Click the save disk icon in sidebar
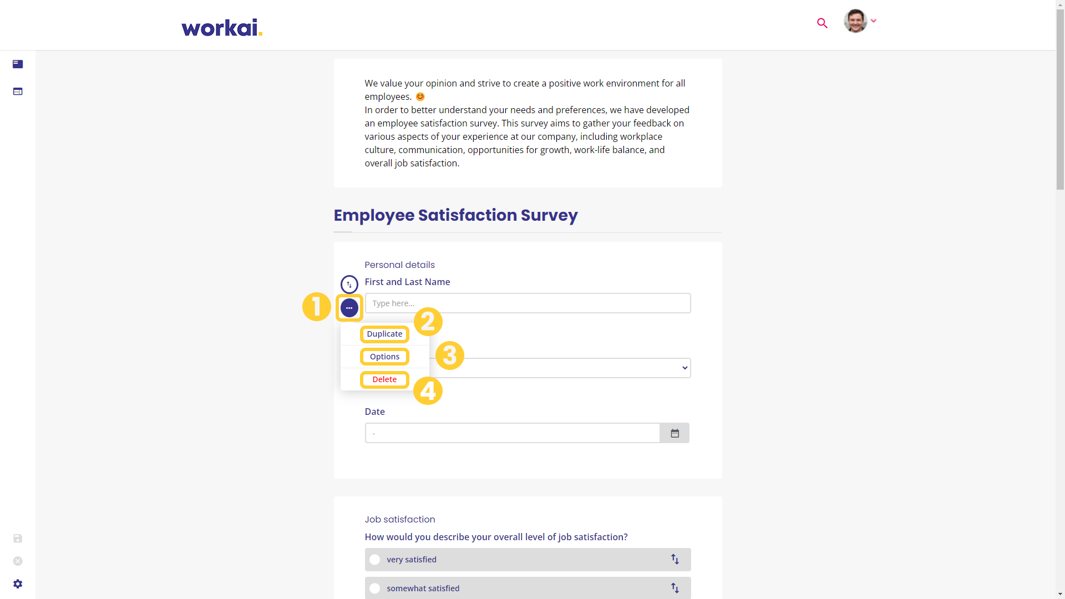Image resolution: width=1065 pixels, height=599 pixels. tap(18, 539)
